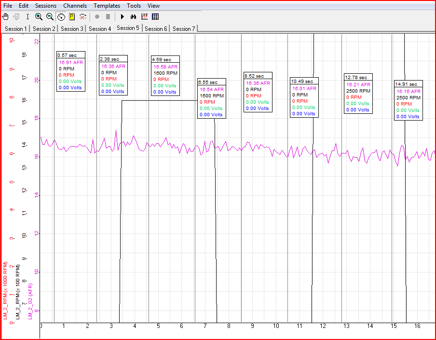Image resolution: width=436 pixels, height=340 pixels.
Task: Zoom in with the magnifier plus icon
Action: 39,17
